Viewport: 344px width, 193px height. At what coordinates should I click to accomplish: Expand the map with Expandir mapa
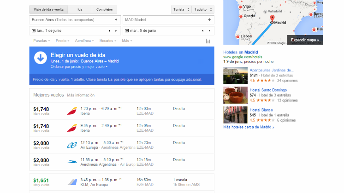tap(305, 40)
